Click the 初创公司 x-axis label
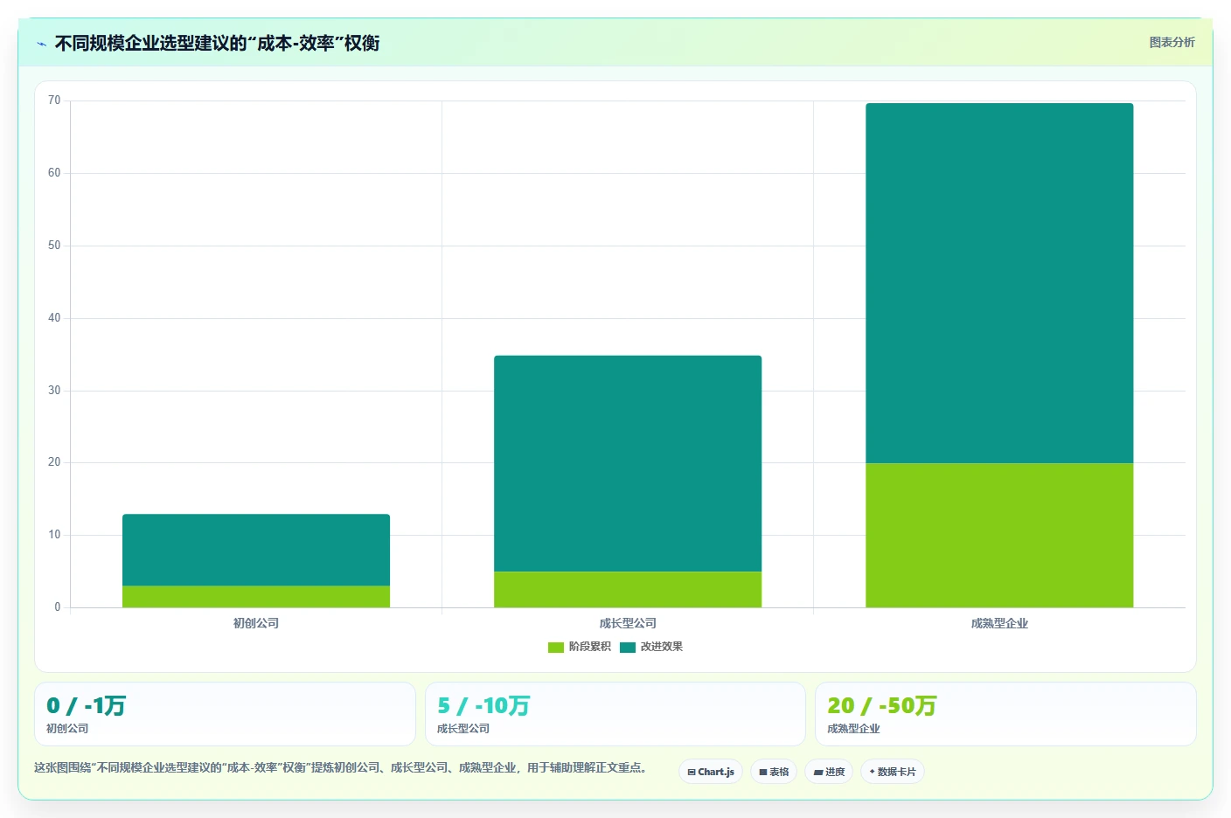The width and height of the screenshot is (1231, 818). pos(256,623)
